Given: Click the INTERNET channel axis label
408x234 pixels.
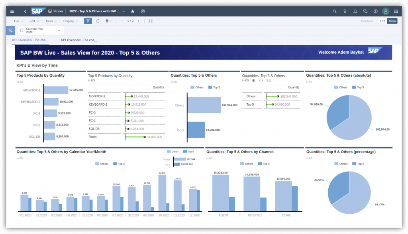Looking at the screenshot, I should click(x=255, y=215).
